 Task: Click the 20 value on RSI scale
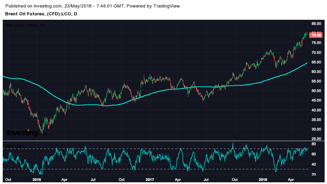(314, 174)
